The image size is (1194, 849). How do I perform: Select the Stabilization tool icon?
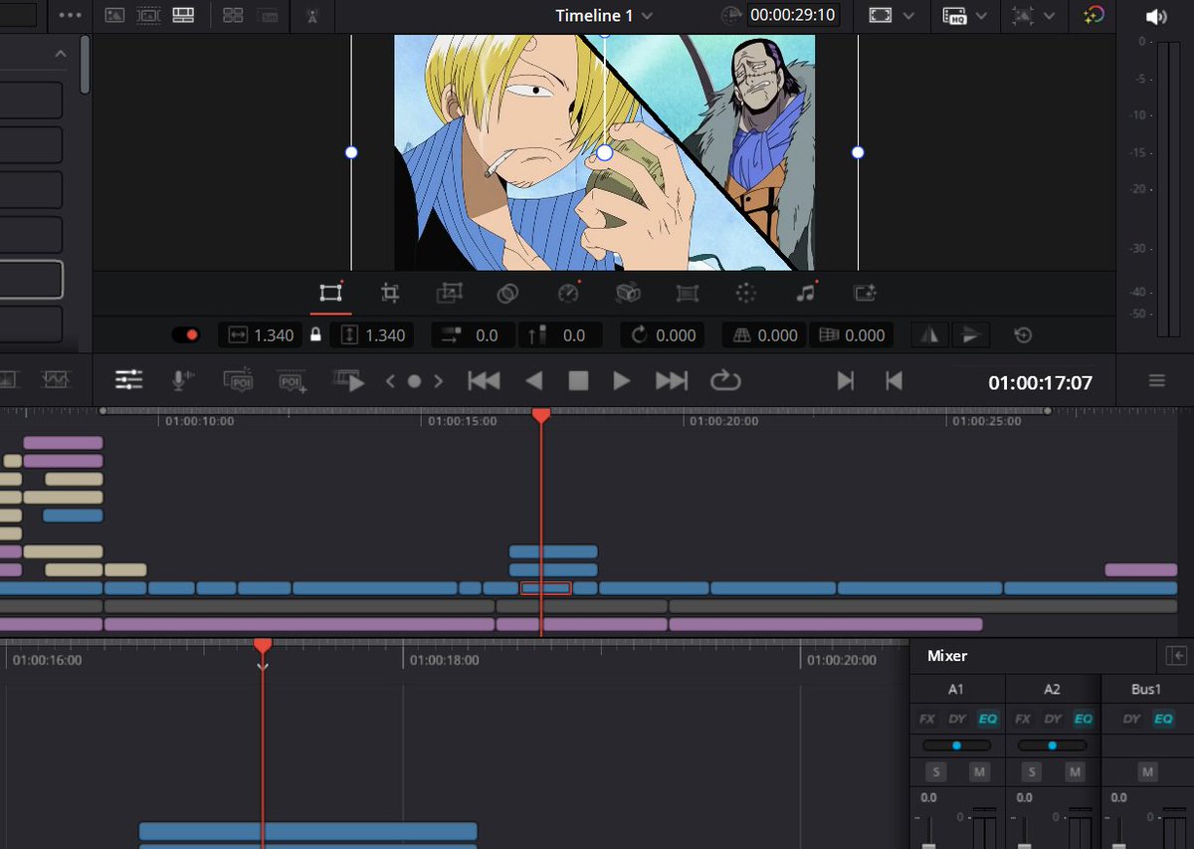[628, 293]
